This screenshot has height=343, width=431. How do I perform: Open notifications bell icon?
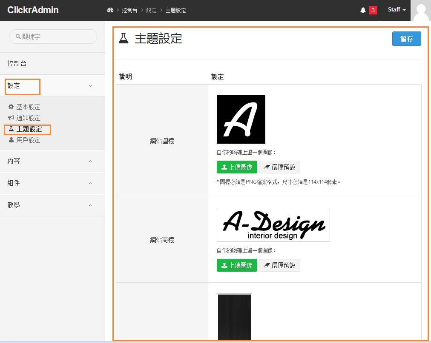point(363,10)
